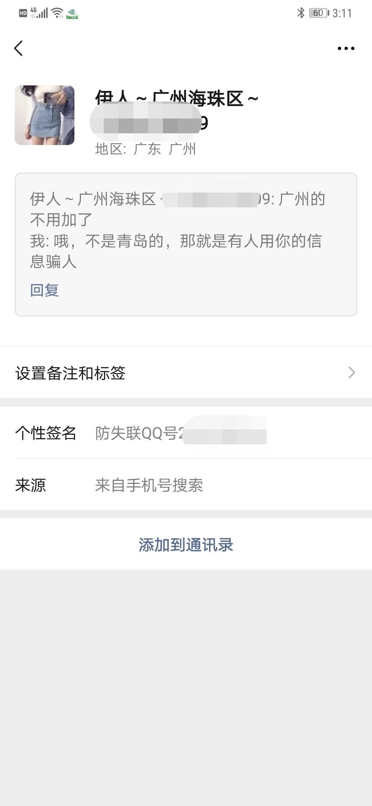Tap the 3:11 clock in status bar

tap(342, 13)
